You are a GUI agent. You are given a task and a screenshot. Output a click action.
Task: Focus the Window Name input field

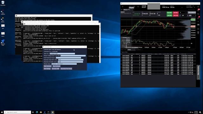click(x=64, y=64)
